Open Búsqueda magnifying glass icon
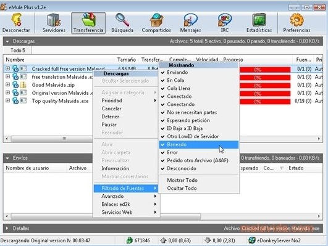This screenshot has height=246, width=328. click(122, 20)
